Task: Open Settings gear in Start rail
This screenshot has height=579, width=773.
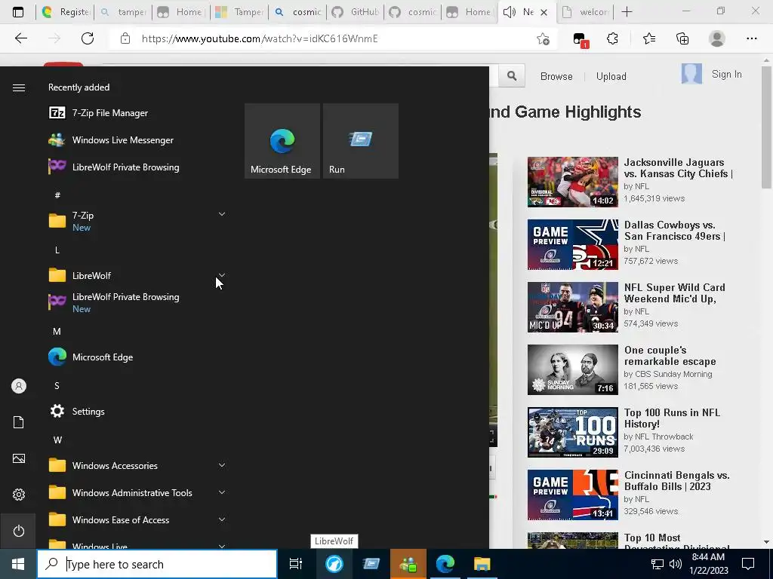Action: pyautogui.click(x=19, y=495)
